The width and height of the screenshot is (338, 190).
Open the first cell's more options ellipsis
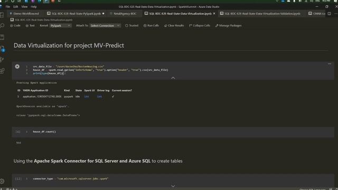click(330, 64)
